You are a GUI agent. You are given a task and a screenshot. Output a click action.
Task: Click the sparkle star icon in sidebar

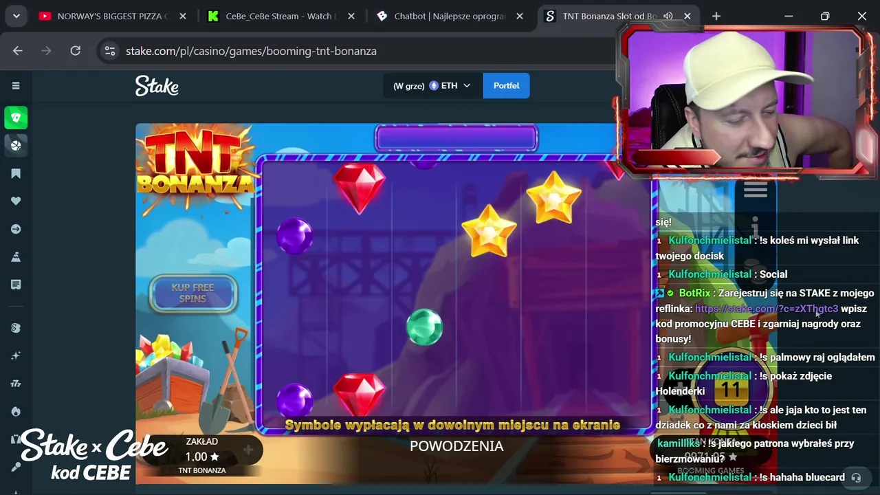16,355
